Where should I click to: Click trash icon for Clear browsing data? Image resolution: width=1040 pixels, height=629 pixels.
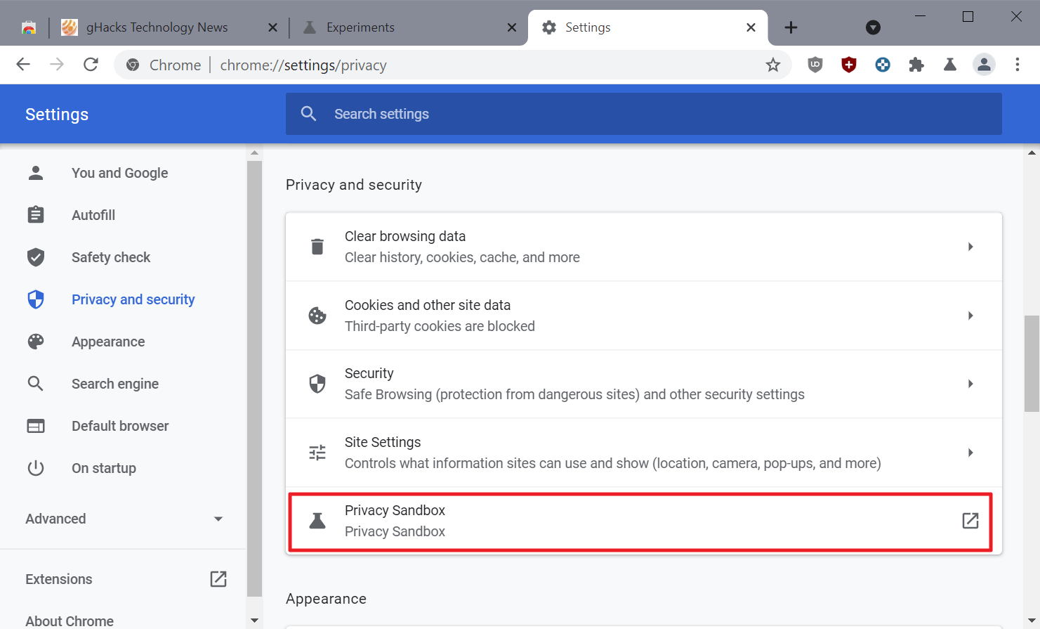pos(317,247)
